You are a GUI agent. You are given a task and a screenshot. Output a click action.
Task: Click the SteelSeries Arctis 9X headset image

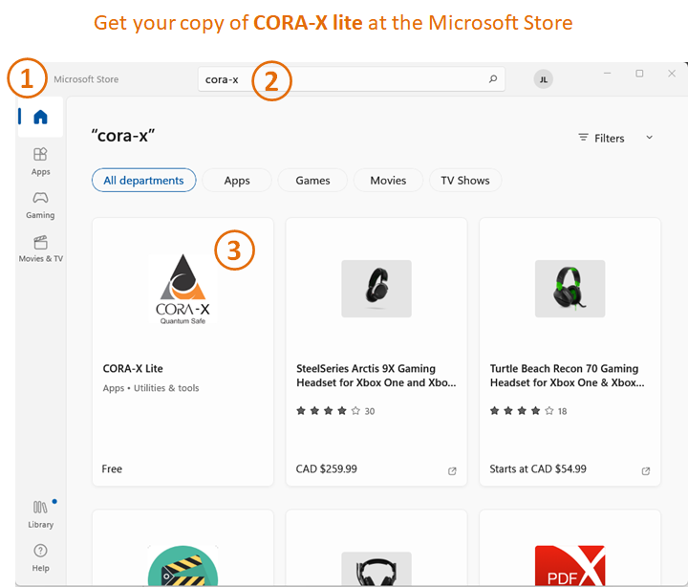[376, 289]
